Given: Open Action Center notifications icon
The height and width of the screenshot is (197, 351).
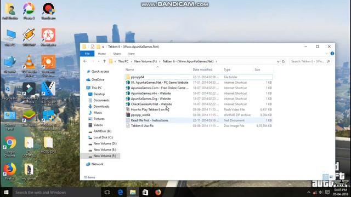Looking at the screenshot, I should click(327, 192).
